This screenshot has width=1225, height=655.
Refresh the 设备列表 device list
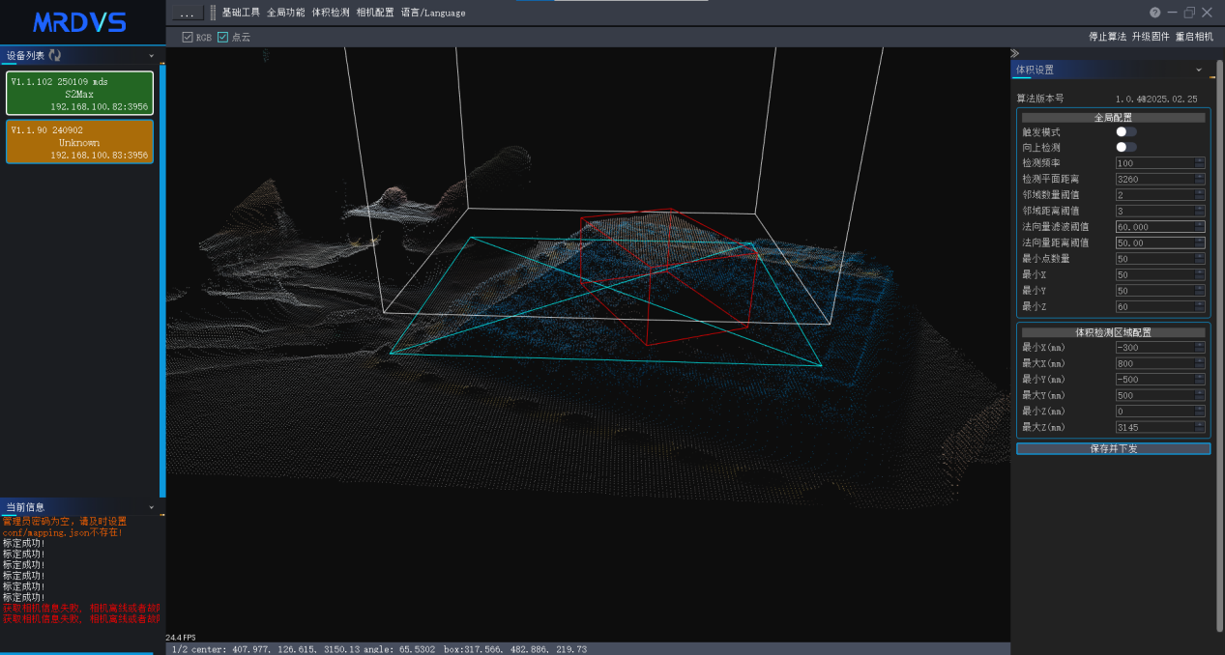(55, 55)
